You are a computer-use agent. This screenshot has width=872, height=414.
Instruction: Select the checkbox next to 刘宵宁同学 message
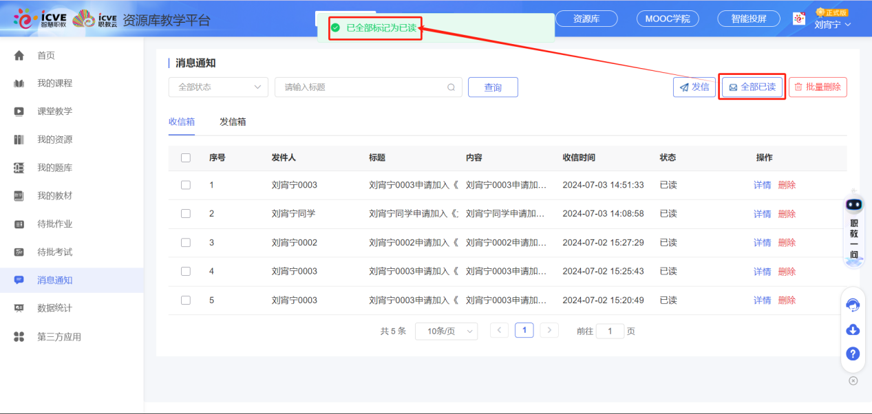(185, 214)
